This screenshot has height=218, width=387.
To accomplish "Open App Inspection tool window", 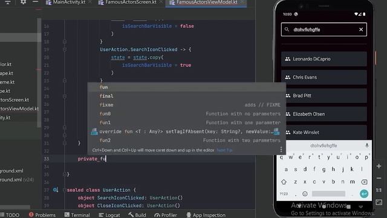I will [x=206, y=215].
